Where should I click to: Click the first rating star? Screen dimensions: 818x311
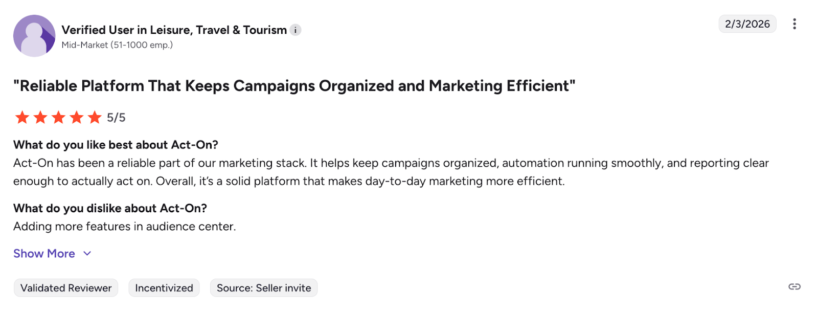[22, 118]
